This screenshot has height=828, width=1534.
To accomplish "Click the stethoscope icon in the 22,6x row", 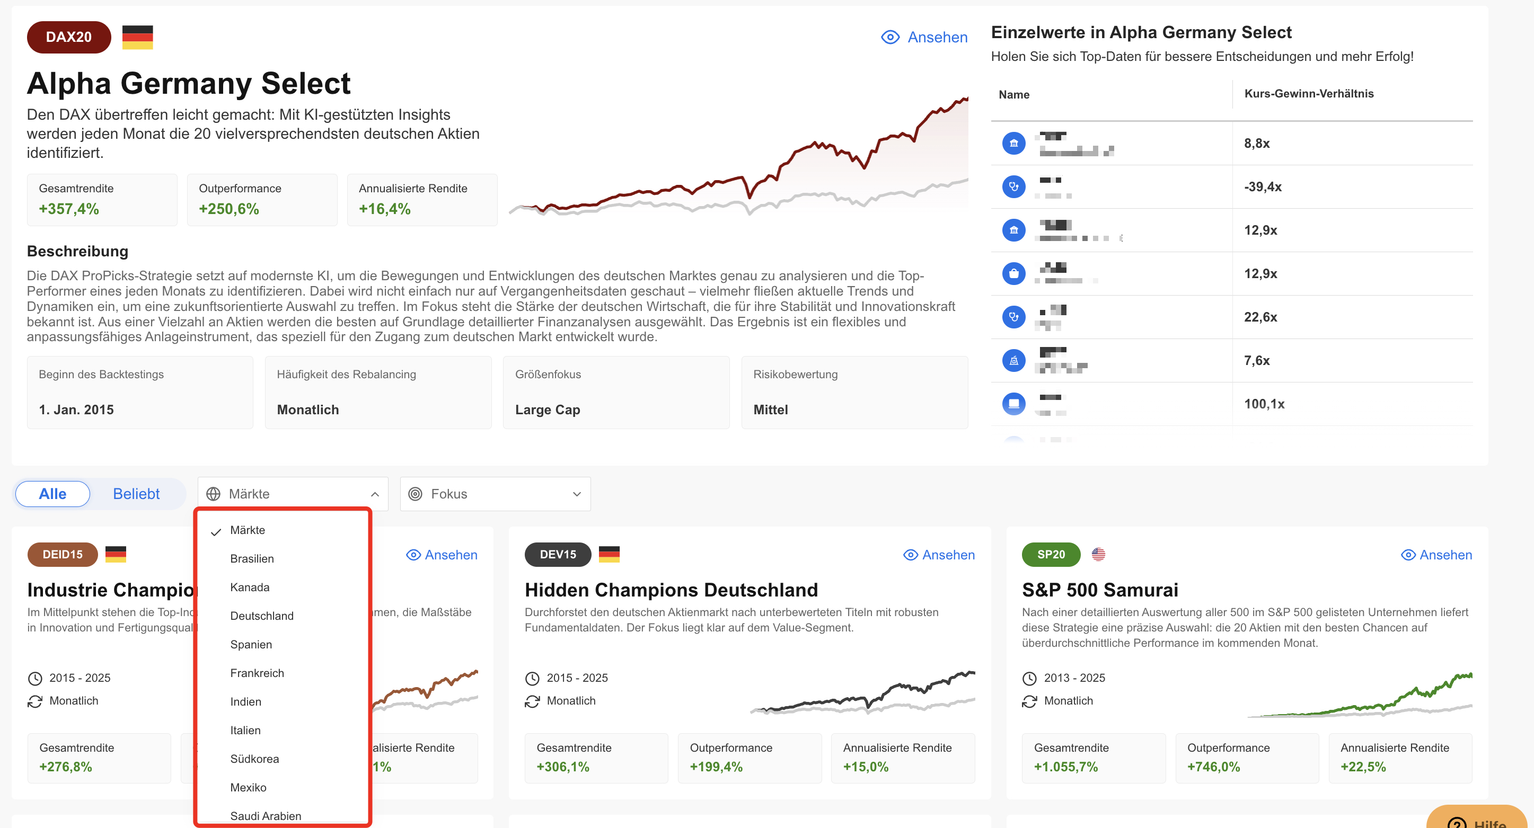I will click(1013, 317).
